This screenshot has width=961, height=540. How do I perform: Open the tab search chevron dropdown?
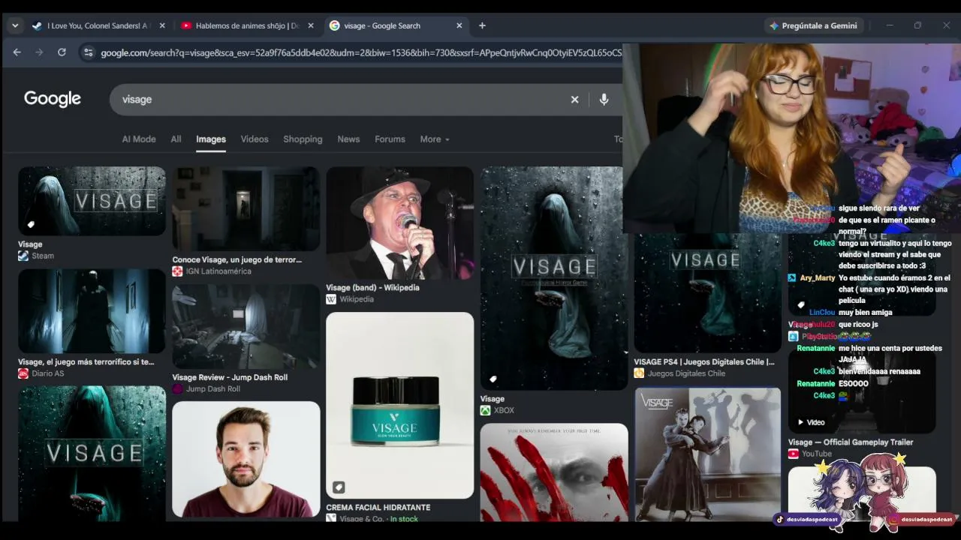point(15,25)
